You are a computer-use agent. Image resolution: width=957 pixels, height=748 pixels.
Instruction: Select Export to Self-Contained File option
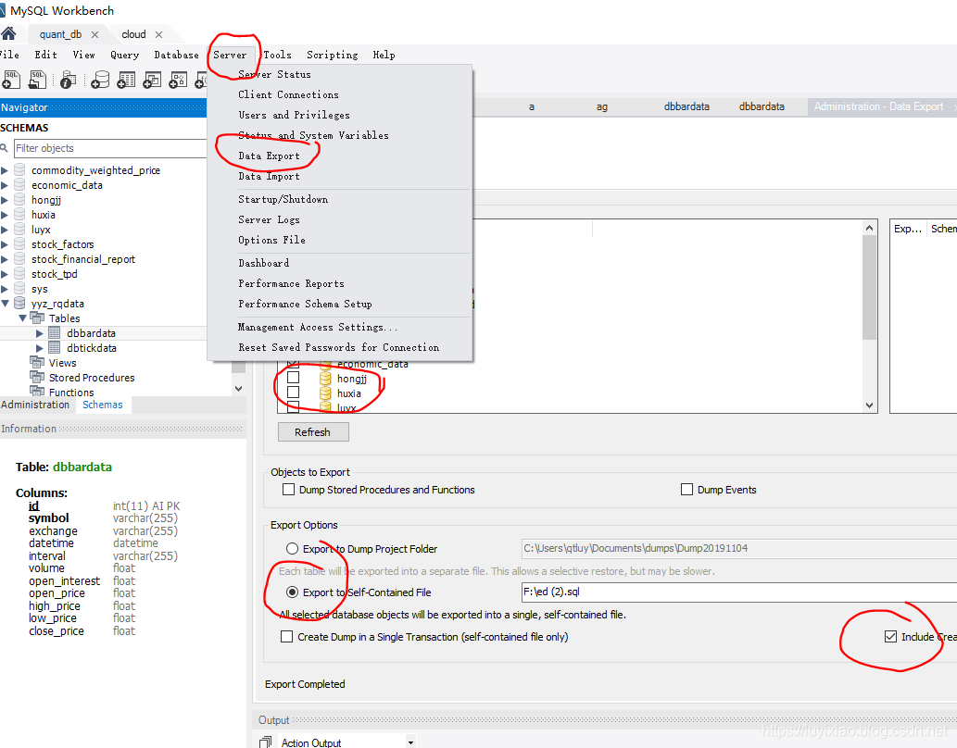[293, 592]
